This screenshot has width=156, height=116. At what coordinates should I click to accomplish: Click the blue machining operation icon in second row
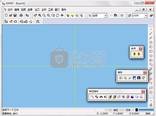pos(26,21)
